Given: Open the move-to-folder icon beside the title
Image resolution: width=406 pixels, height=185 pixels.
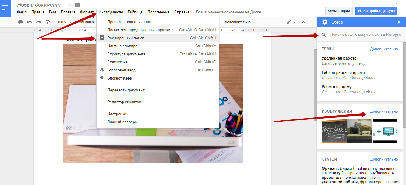Looking at the screenshot, I should pos(78,4).
